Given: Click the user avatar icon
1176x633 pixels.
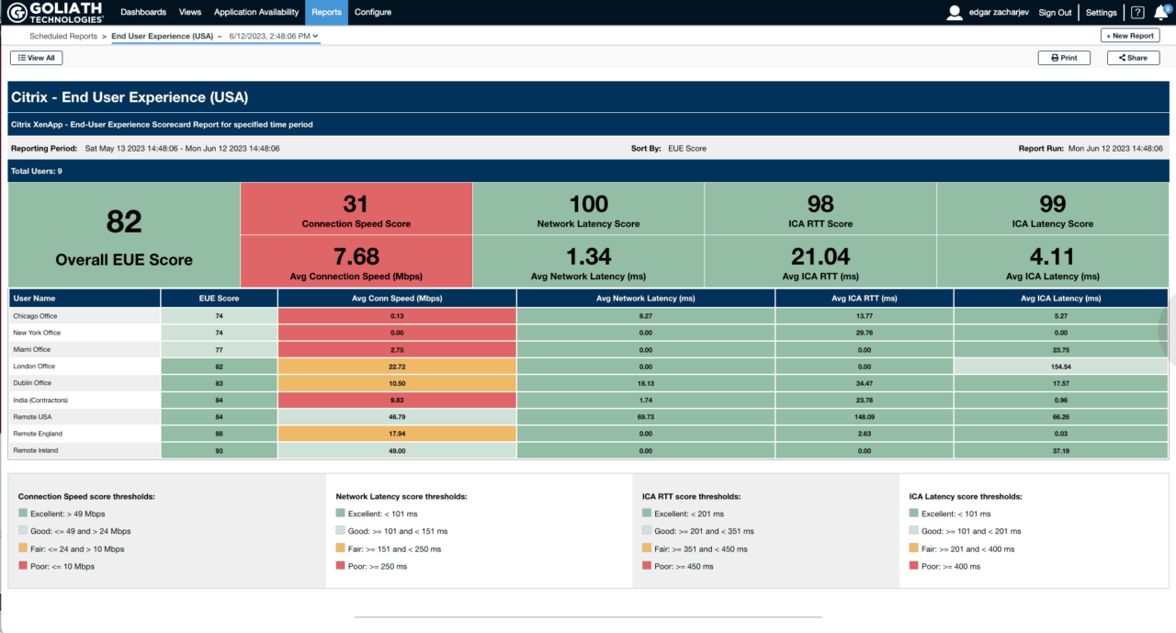Looking at the screenshot, I should click(954, 12).
